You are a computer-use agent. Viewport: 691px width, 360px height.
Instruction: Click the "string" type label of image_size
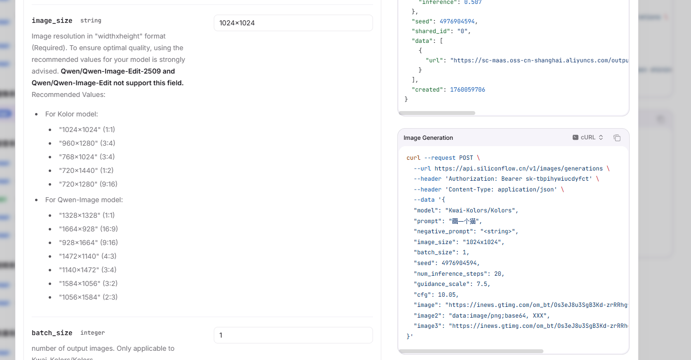click(x=91, y=20)
